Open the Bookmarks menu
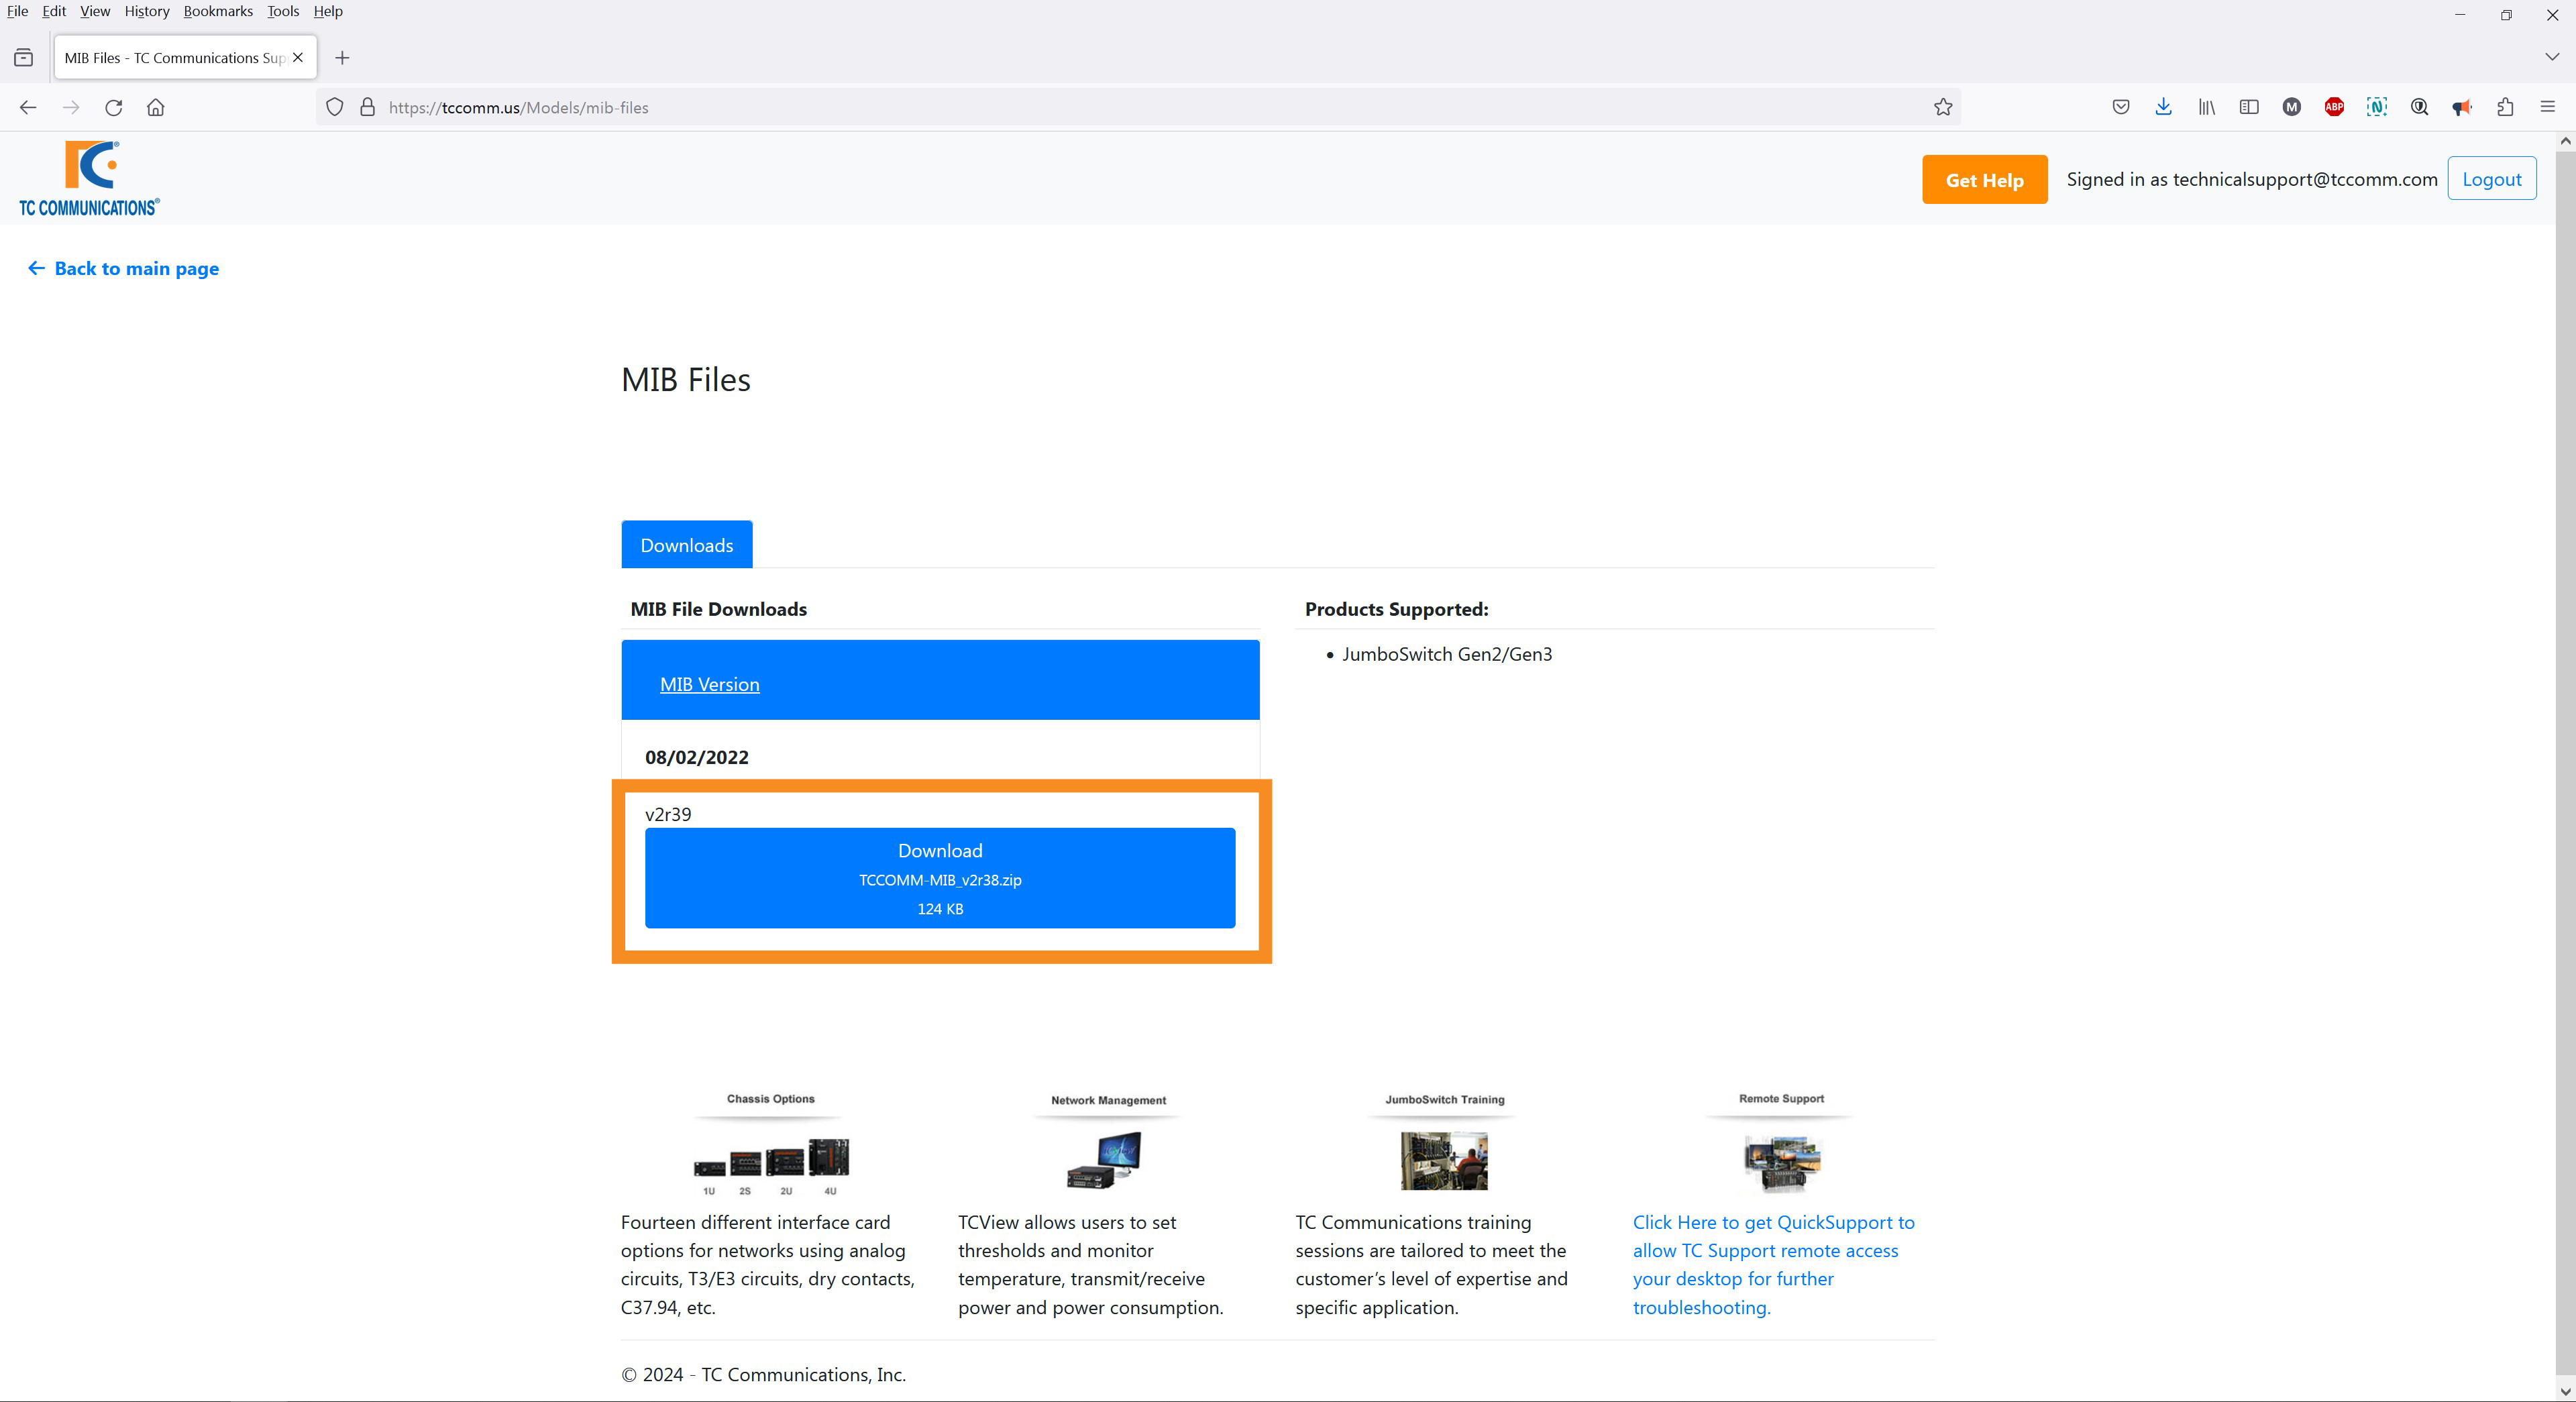 (217, 11)
